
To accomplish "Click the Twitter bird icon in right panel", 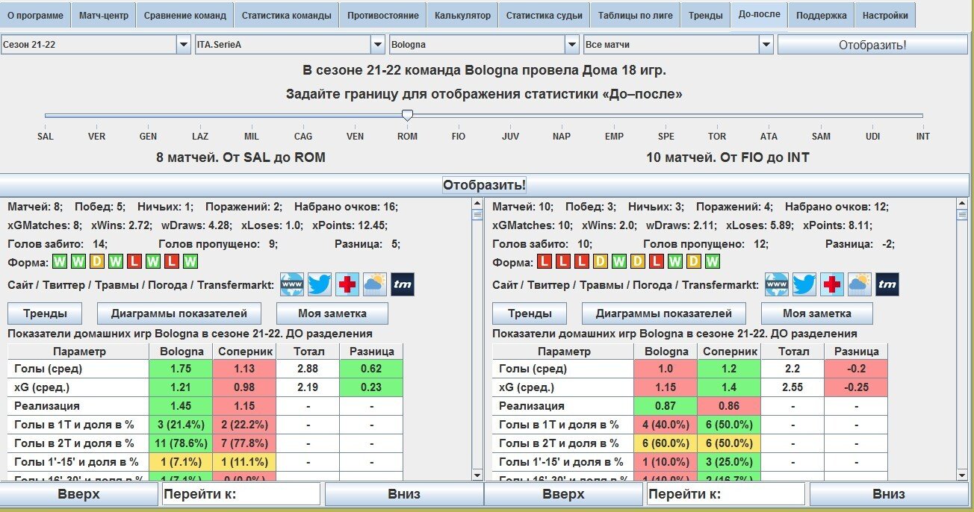I will tap(804, 284).
